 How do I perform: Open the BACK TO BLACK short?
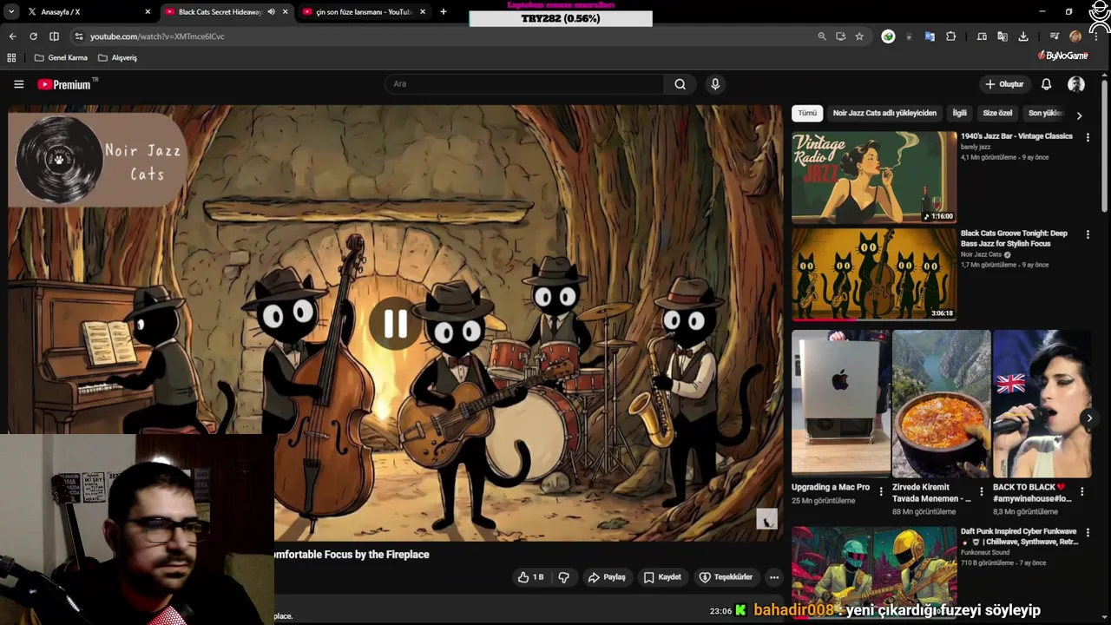tap(1042, 404)
